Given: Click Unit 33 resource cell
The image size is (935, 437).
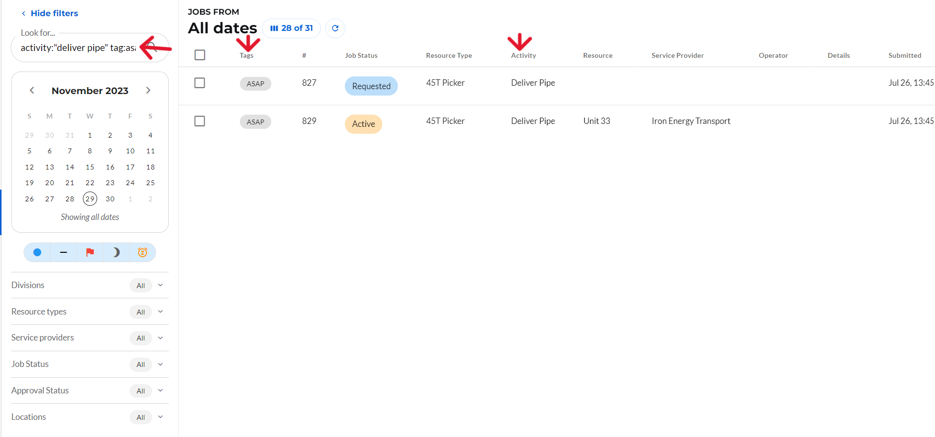Looking at the screenshot, I should coord(597,121).
